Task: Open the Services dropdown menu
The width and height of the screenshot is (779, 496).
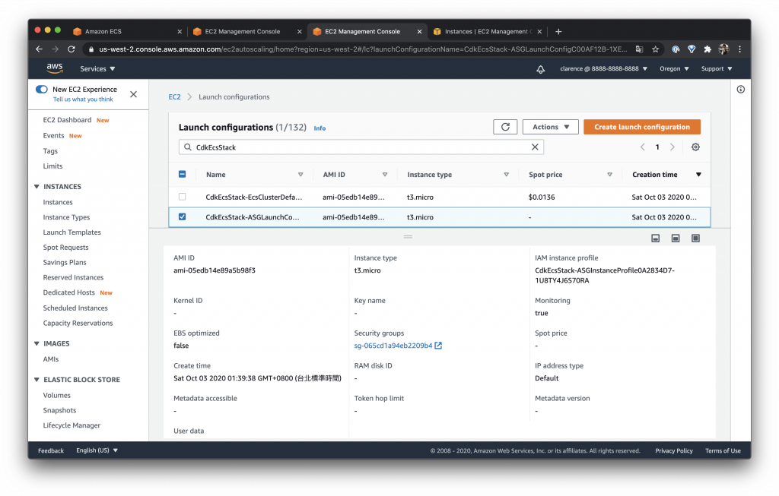Action: pos(97,69)
